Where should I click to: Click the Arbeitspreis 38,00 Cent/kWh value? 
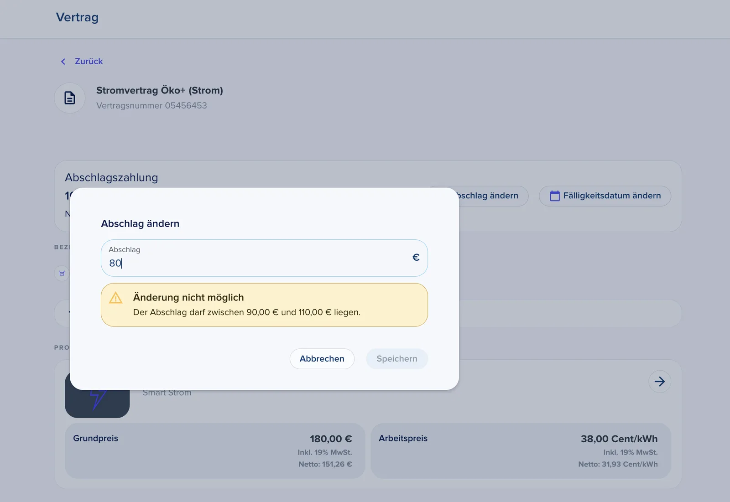tap(619, 439)
